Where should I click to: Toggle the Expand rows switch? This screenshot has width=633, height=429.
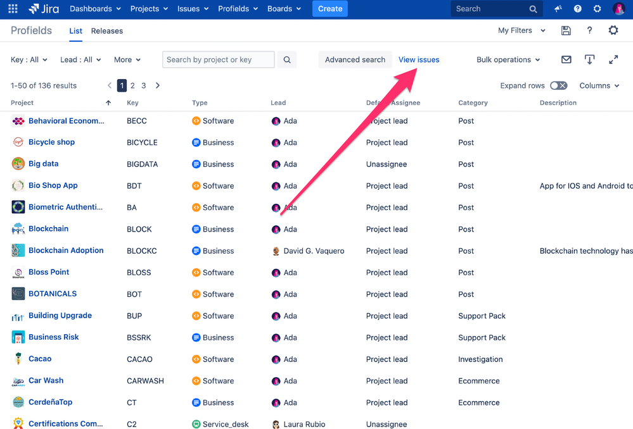tap(559, 85)
